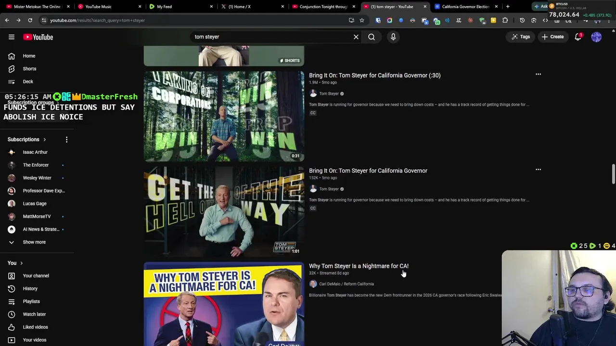The image size is (616, 346).
Task: Open Shorts in the sidebar
Action: click(x=37, y=69)
